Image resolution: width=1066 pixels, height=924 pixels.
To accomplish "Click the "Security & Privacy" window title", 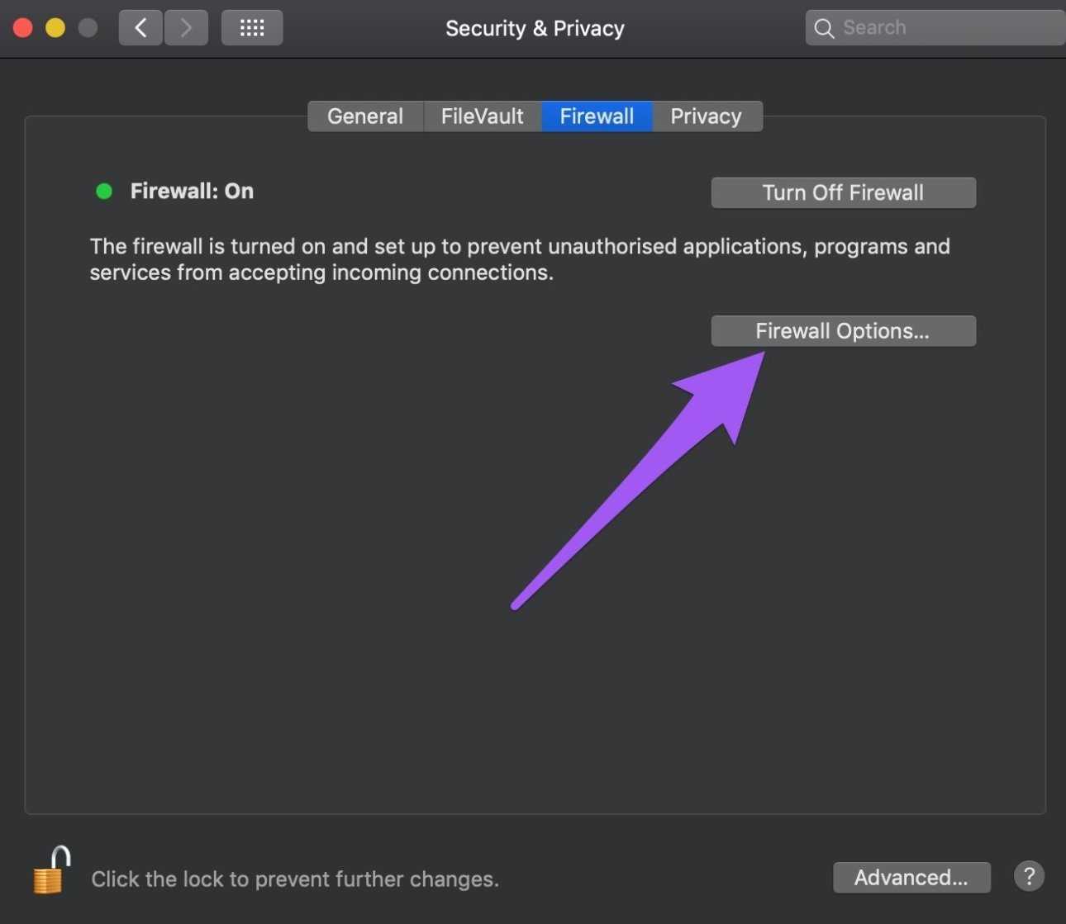I will click(535, 28).
